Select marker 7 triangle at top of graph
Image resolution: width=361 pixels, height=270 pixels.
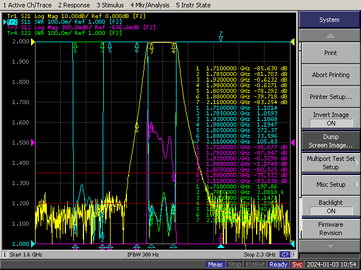pos(221,39)
